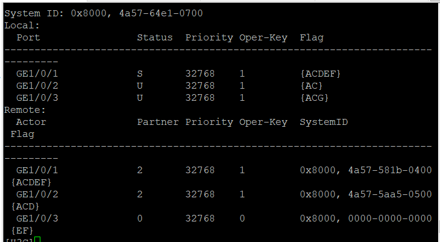The height and width of the screenshot is (242, 440).
Task: Click the "SystemID" column header
Action: point(324,122)
